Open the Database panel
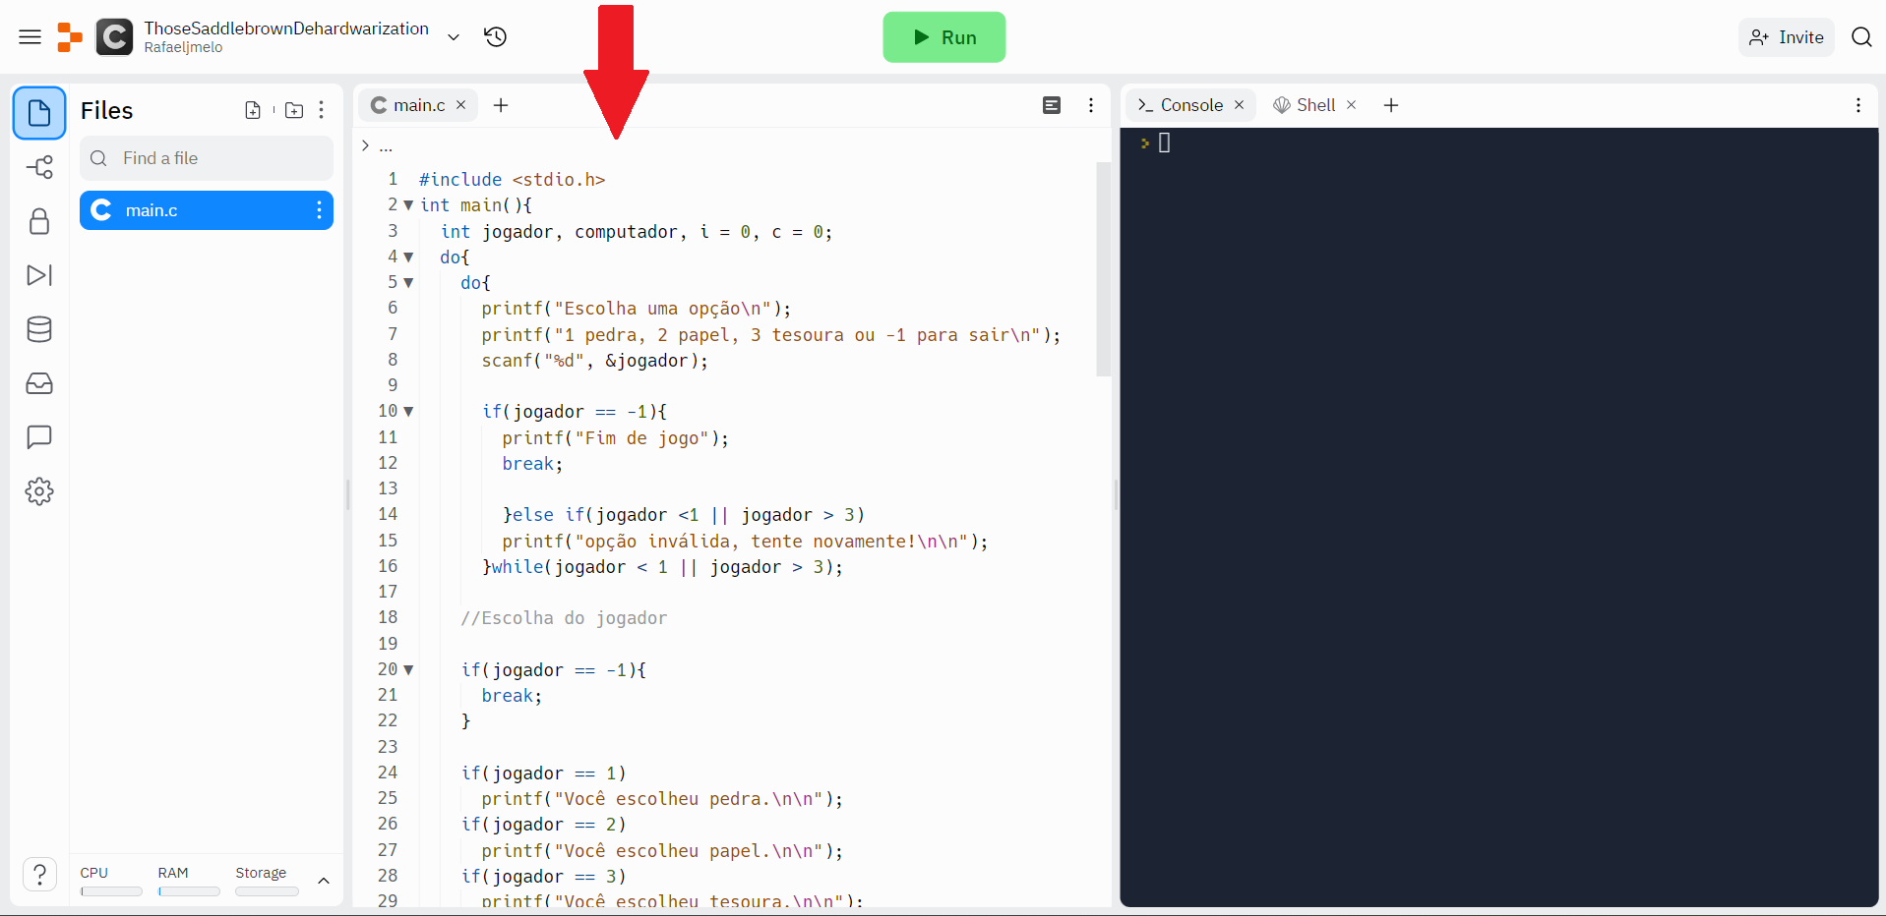The image size is (1886, 916). point(39,329)
